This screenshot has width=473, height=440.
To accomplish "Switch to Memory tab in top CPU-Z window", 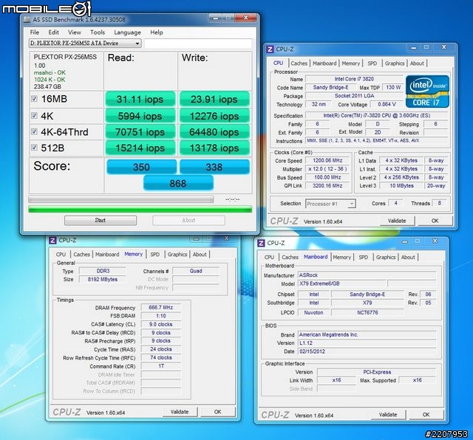I will 351,63.
